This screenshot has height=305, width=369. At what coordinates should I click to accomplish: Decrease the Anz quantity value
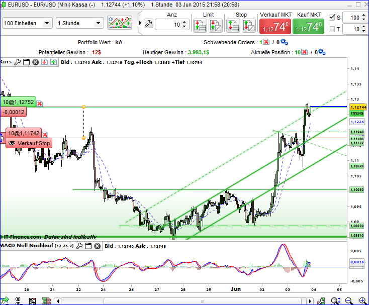pyautogui.click(x=185, y=27)
